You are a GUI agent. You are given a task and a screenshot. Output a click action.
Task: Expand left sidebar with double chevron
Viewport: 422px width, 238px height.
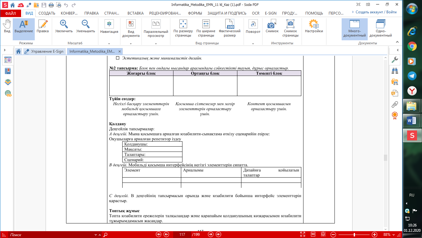pyautogui.click(x=5, y=50)
